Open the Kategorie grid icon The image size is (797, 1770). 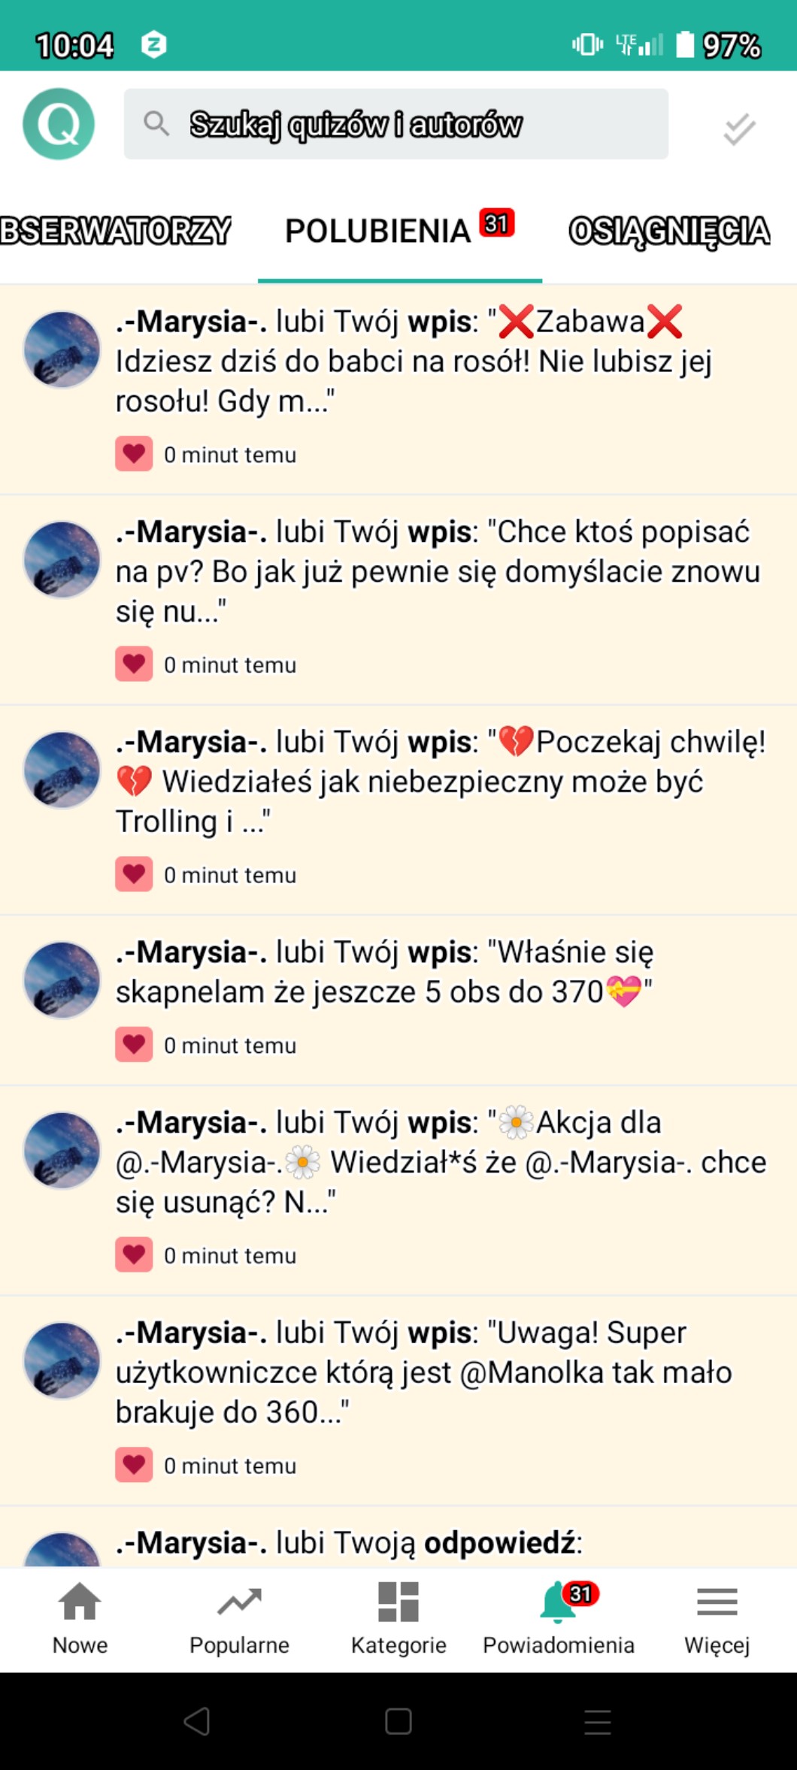coord(398,1618)
